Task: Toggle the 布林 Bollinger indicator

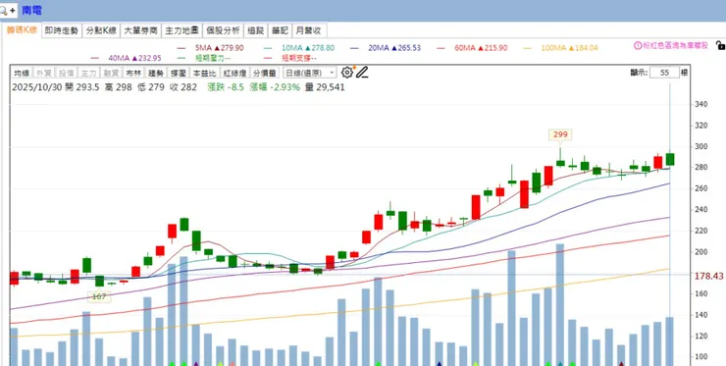Action: [x=133, y=73]
